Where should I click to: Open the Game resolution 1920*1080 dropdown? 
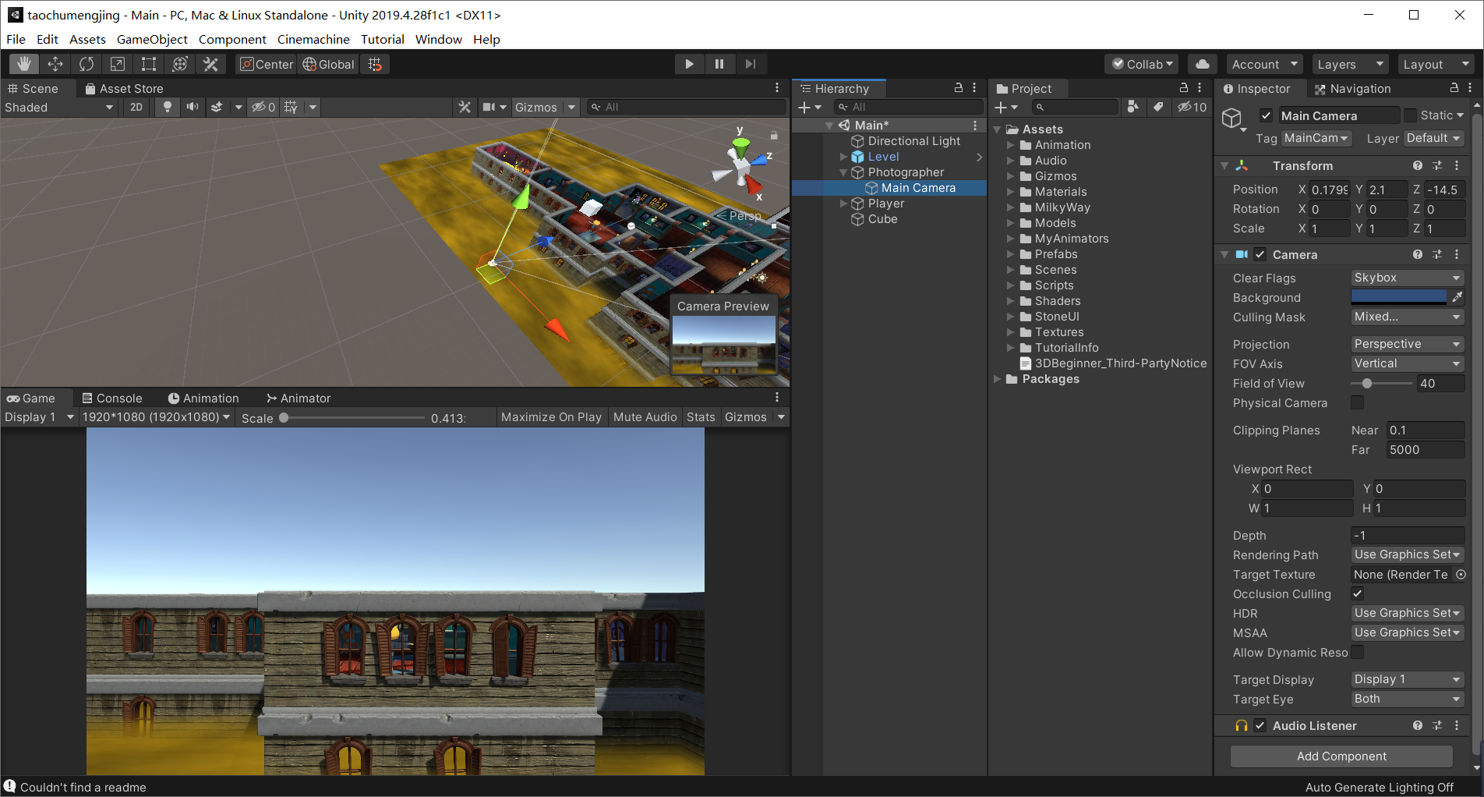click(156, 417)
